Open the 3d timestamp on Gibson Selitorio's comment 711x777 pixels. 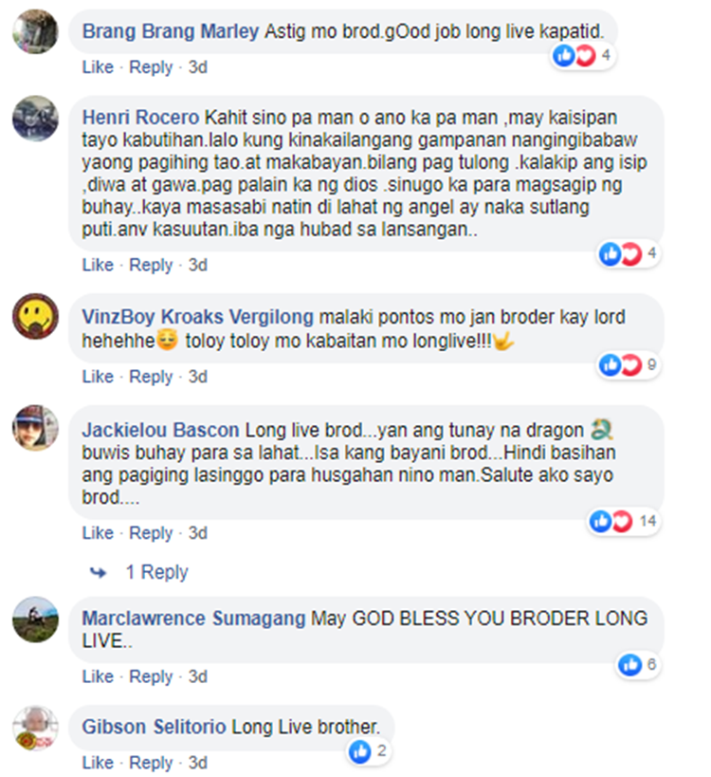point(197,763)
